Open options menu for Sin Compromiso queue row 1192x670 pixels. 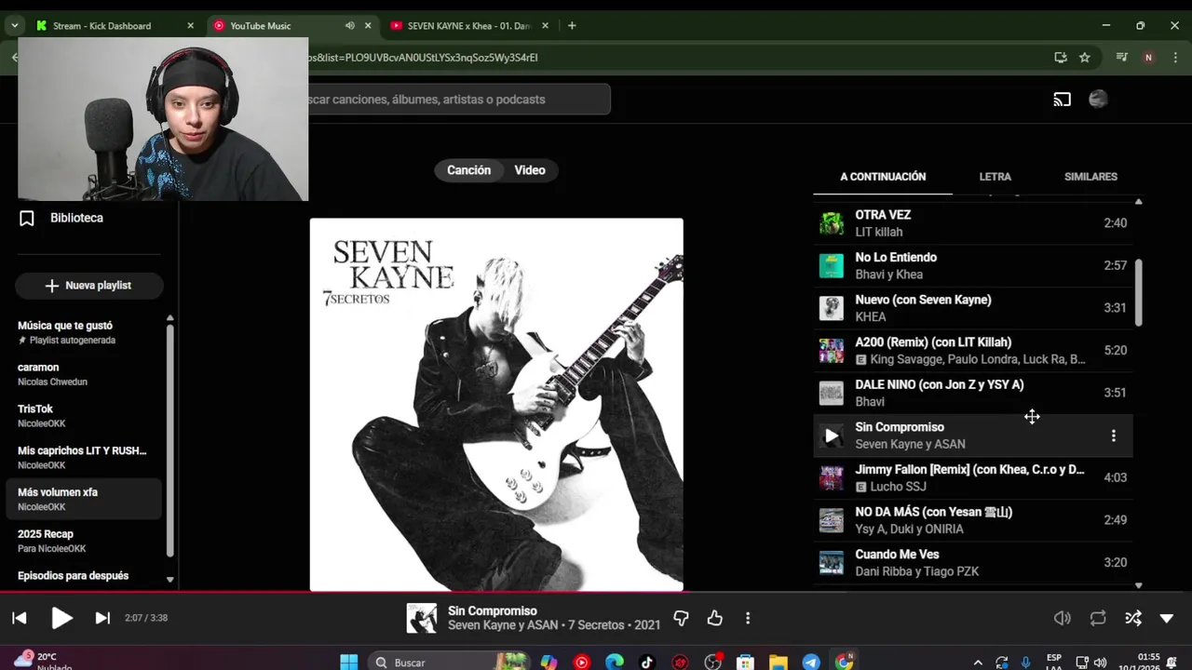point(1113,435)
